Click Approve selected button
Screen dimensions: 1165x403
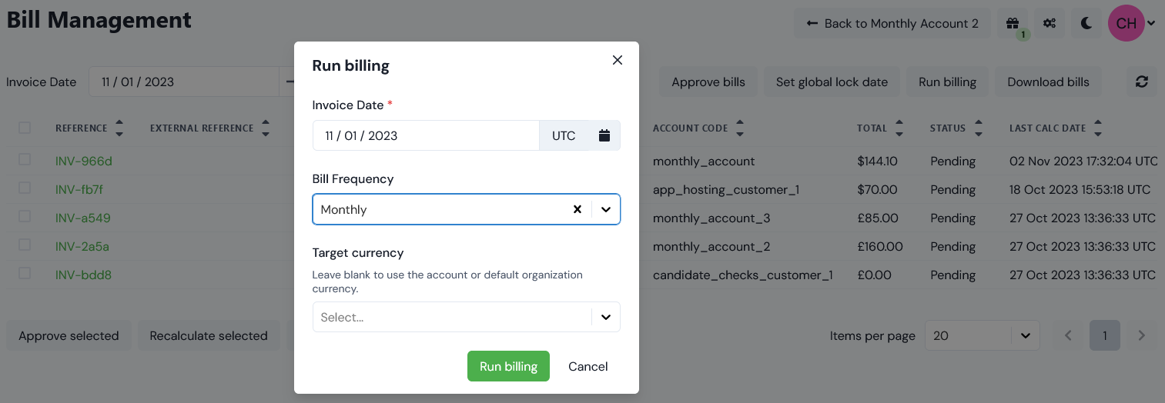point(69,336)
